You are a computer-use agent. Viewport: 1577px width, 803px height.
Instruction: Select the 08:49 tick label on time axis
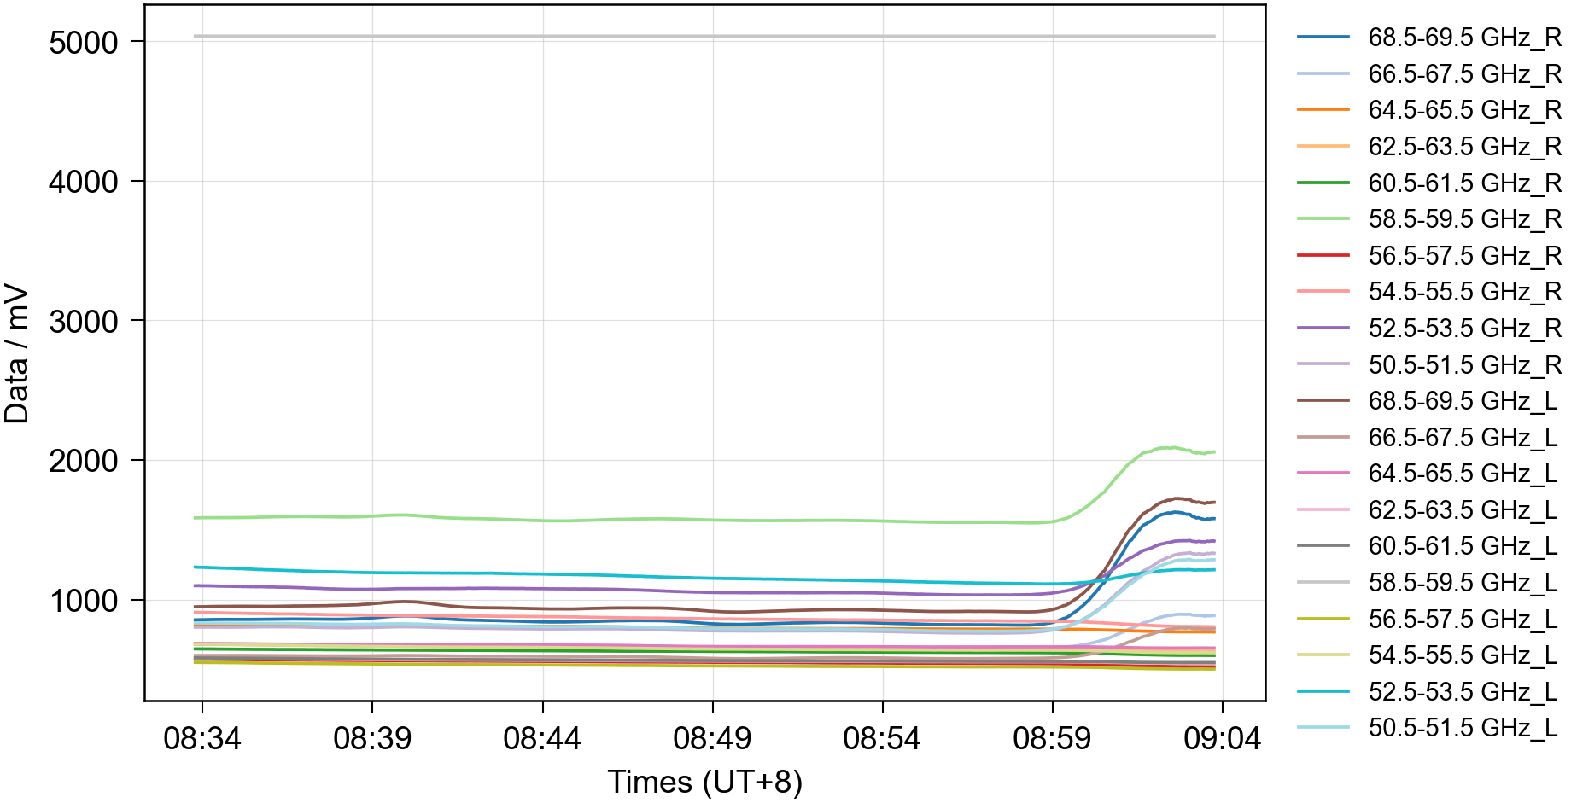[x=712, y=738]
